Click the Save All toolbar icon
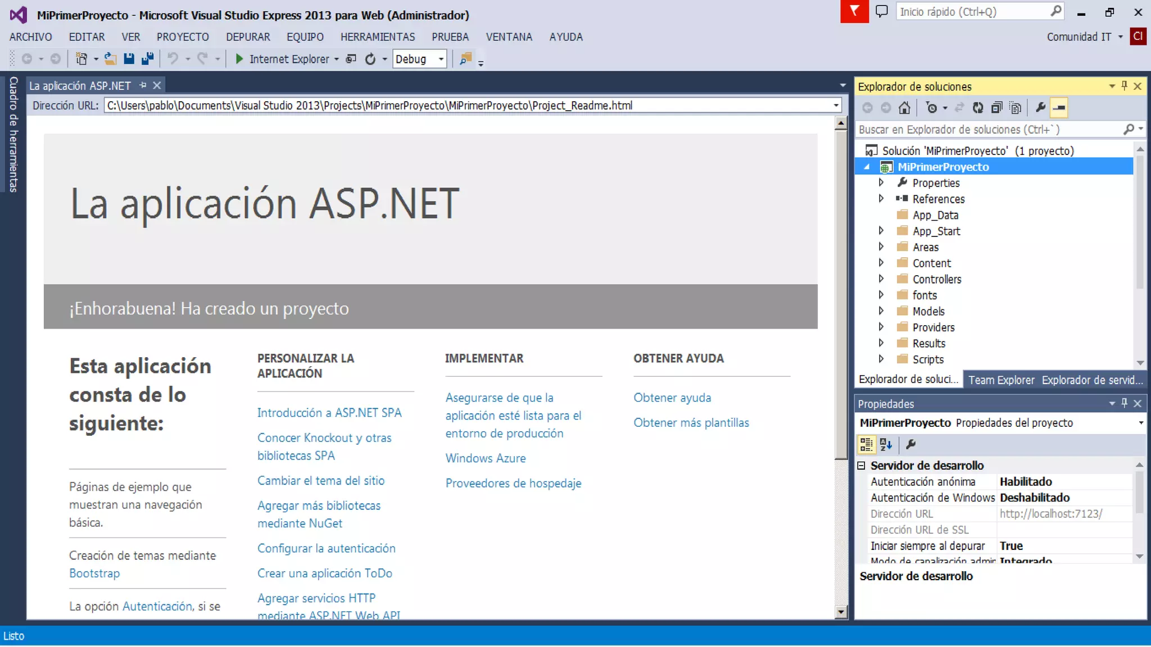 tap(148, 59)
